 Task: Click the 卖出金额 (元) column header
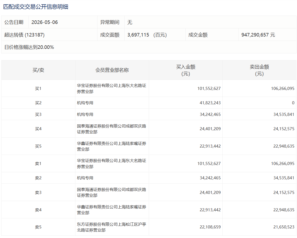pos(259,70)
